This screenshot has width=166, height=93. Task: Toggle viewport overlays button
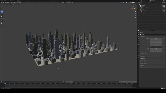pos(127,3)
